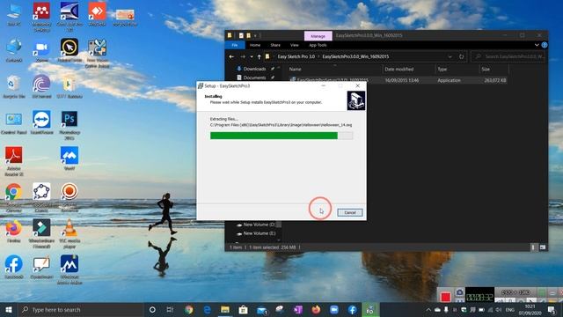This screenshot has width=563, height=317.
Task: Switch Explorer to details view icon
Action: point(533,247)
